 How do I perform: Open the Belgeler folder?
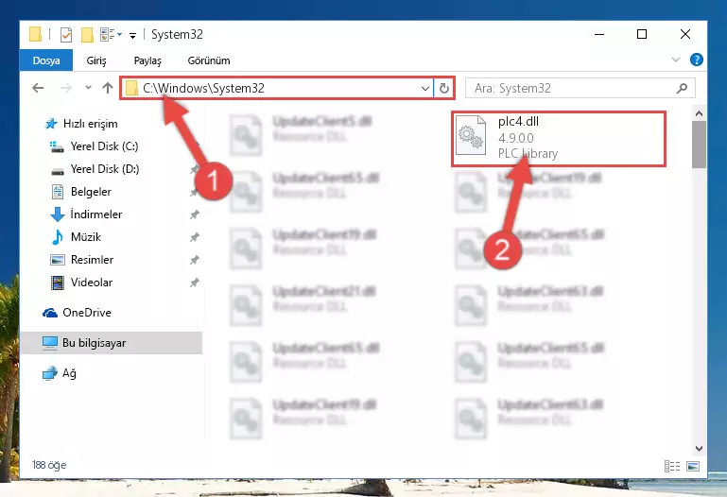[x=91, y=192]
